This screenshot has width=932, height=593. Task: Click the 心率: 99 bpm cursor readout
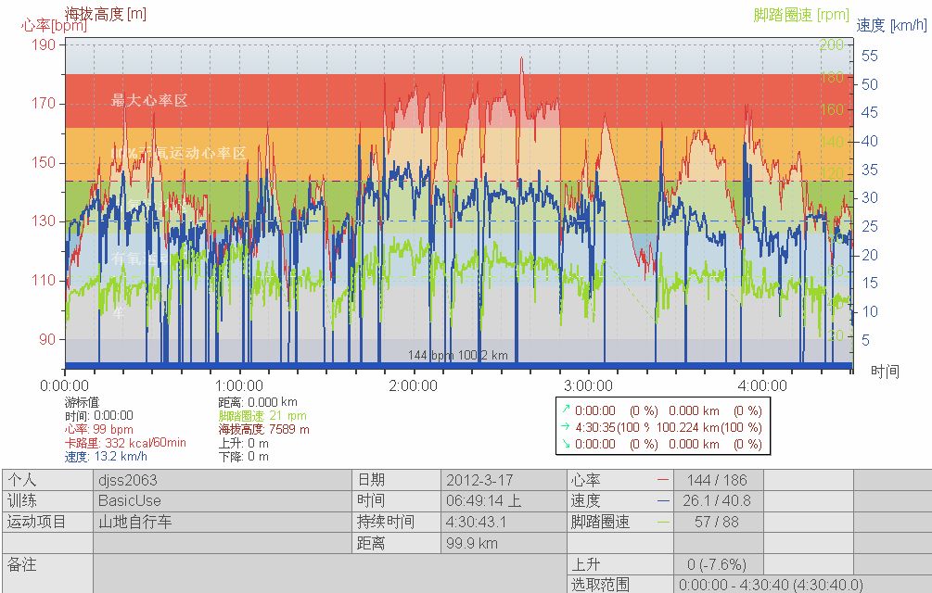pyautogui.click(x=99, y=429)
